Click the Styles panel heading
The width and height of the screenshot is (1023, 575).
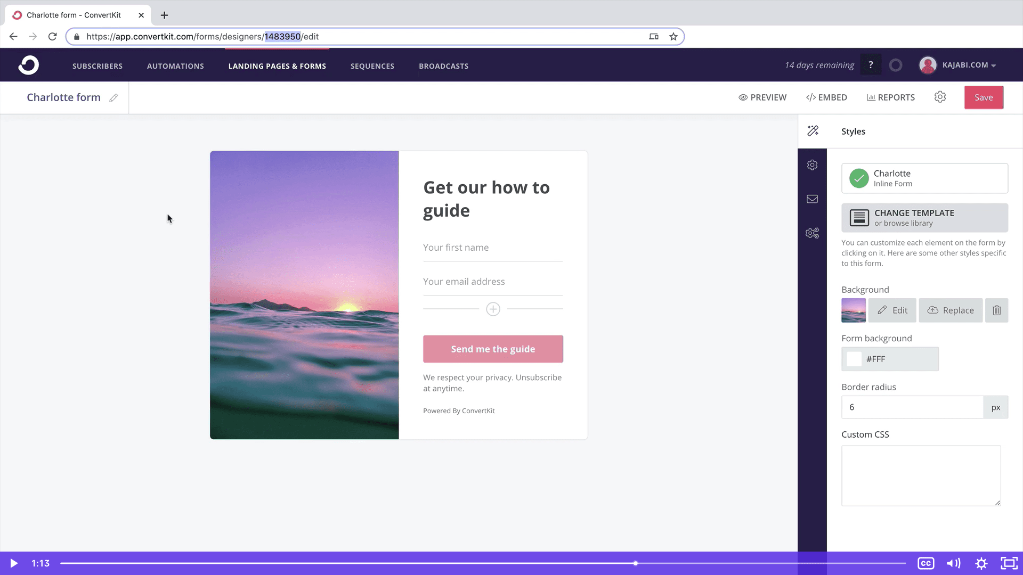pos(853,132)
